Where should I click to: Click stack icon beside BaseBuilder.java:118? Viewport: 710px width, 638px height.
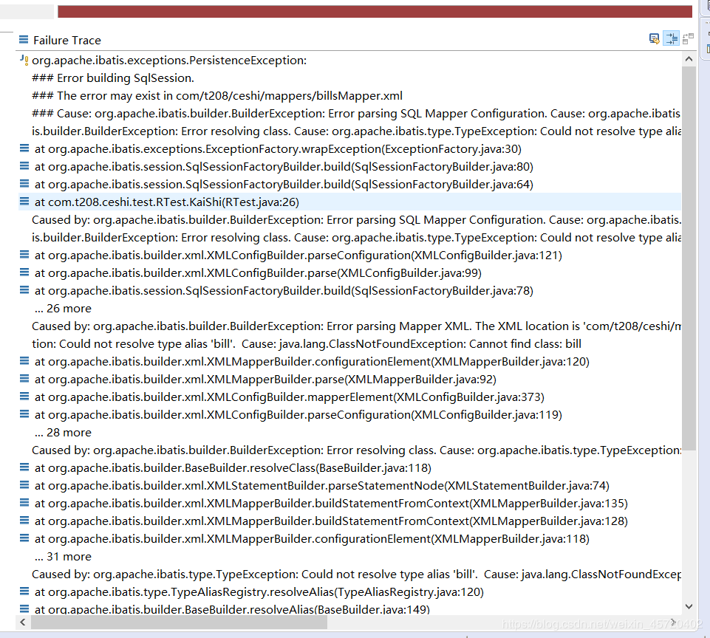[24, 467]
